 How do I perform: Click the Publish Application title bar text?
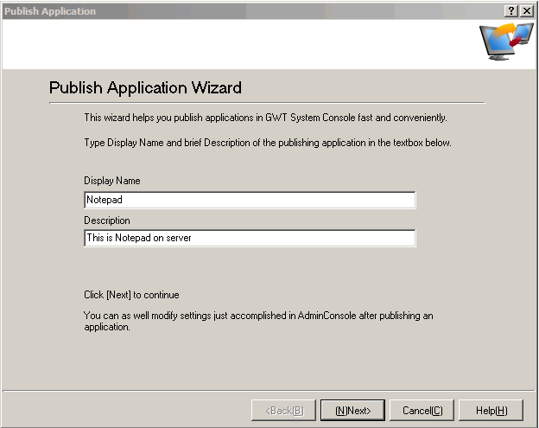[50, 11]
